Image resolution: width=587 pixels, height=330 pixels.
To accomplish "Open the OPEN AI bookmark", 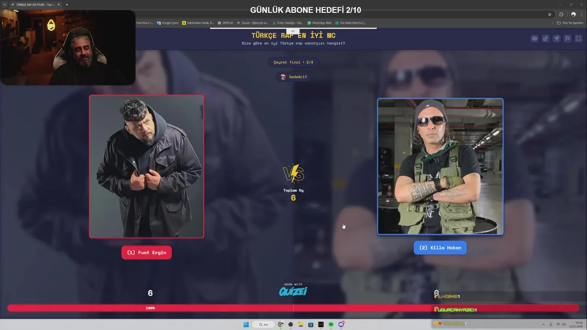I will [225, 22].
